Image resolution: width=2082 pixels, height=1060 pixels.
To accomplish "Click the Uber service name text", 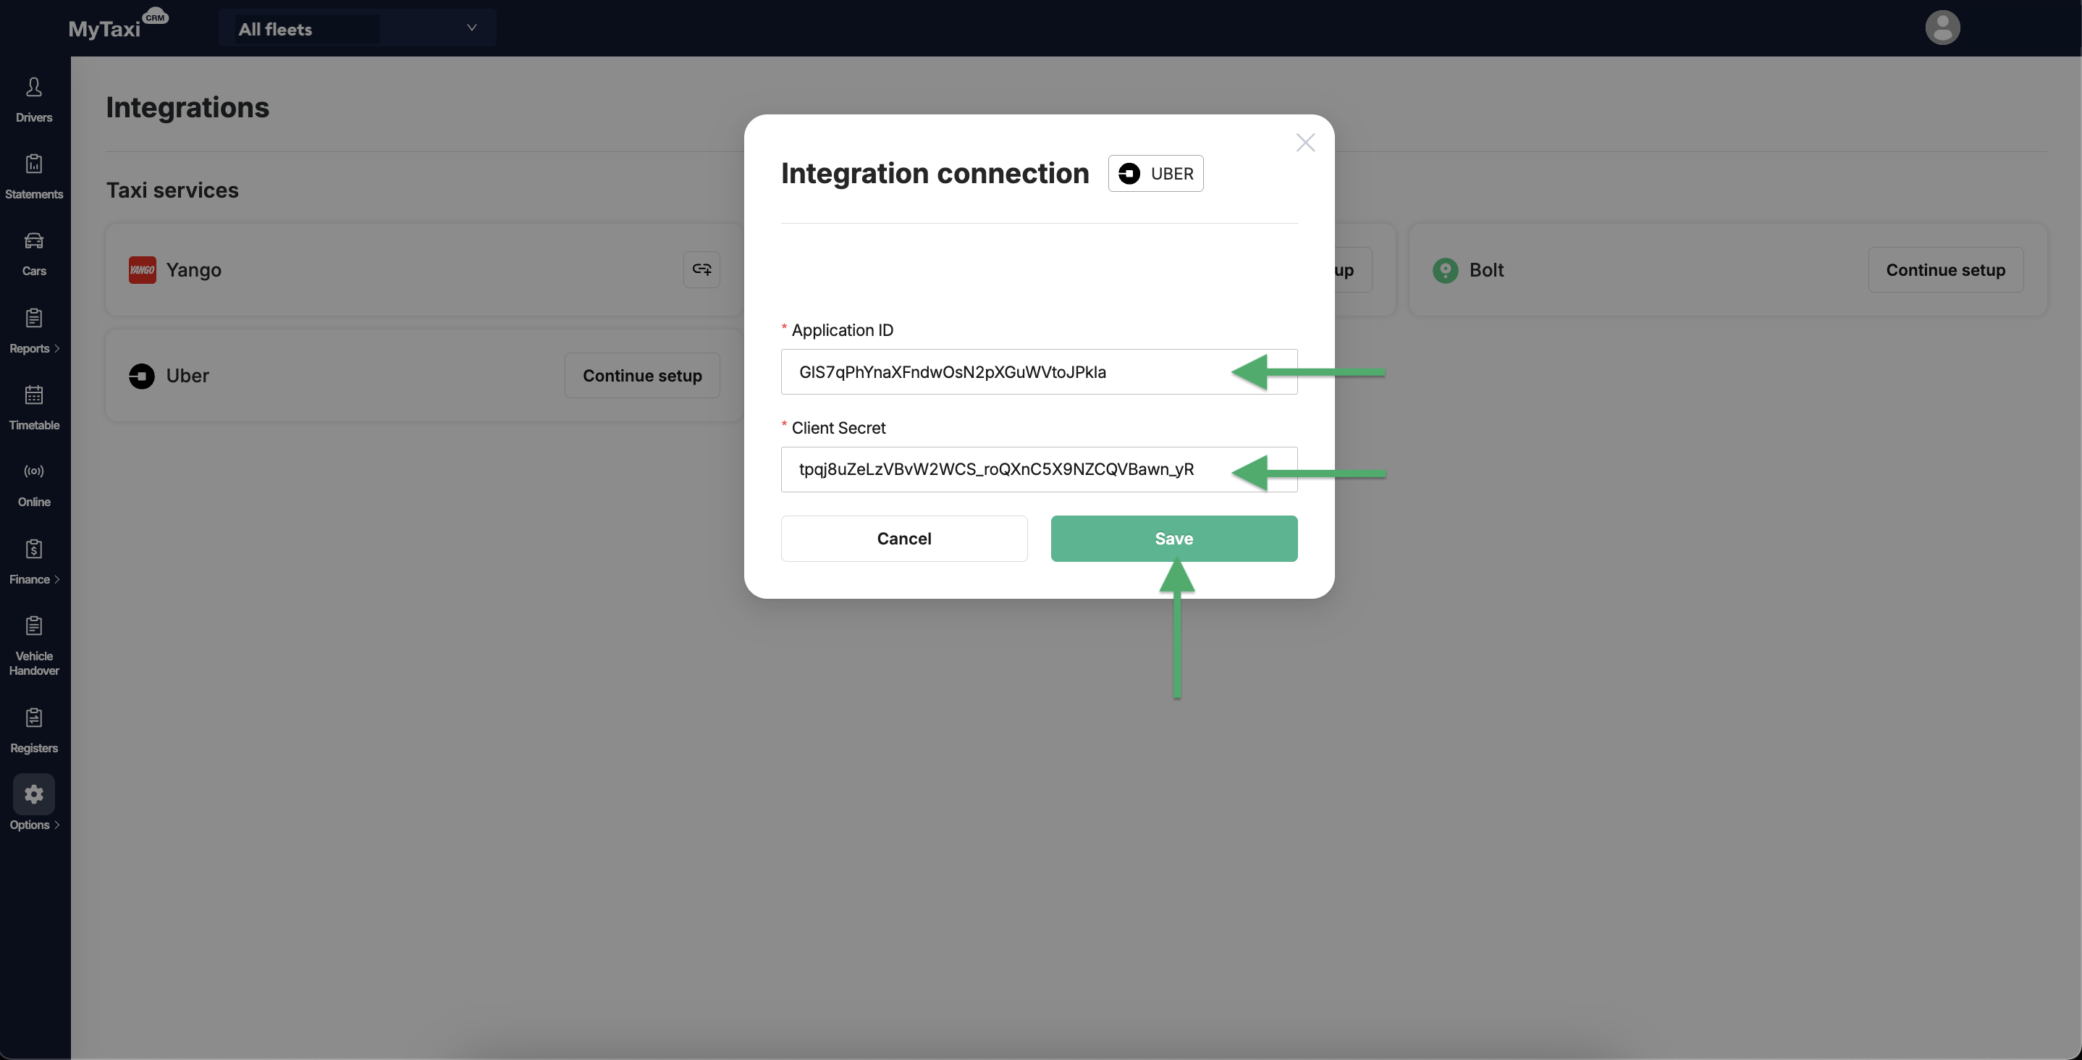I will [x=187, y=376].
